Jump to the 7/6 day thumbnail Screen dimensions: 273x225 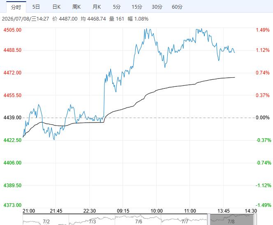139,222
